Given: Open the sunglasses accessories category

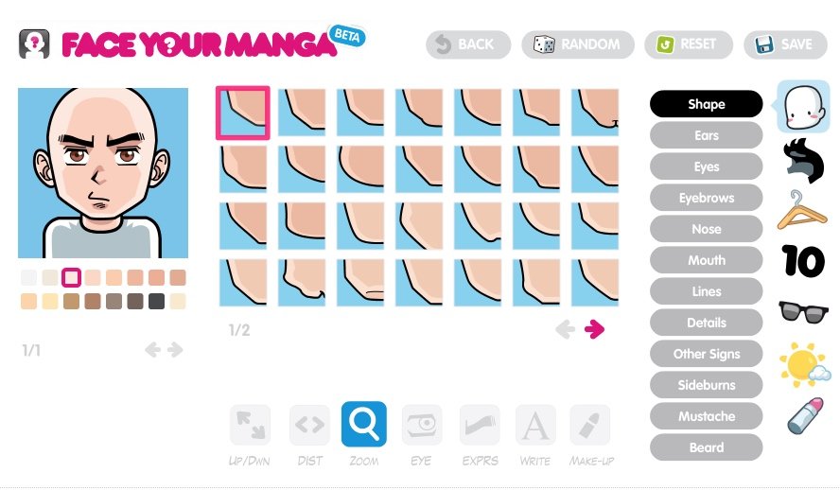Looking at the screenshot, I should [802, 311].
